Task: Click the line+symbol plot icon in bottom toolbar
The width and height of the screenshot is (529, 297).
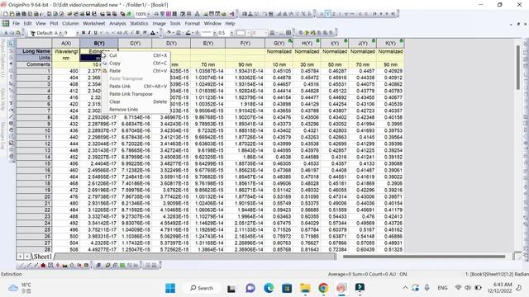Action: point(36,266)
